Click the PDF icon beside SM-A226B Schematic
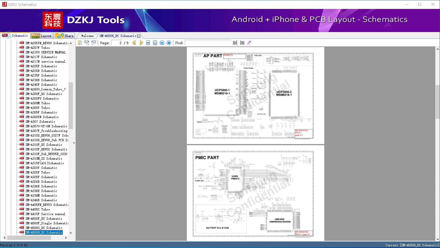The height and width of the screenshot is (248, 440). [22, 71]
